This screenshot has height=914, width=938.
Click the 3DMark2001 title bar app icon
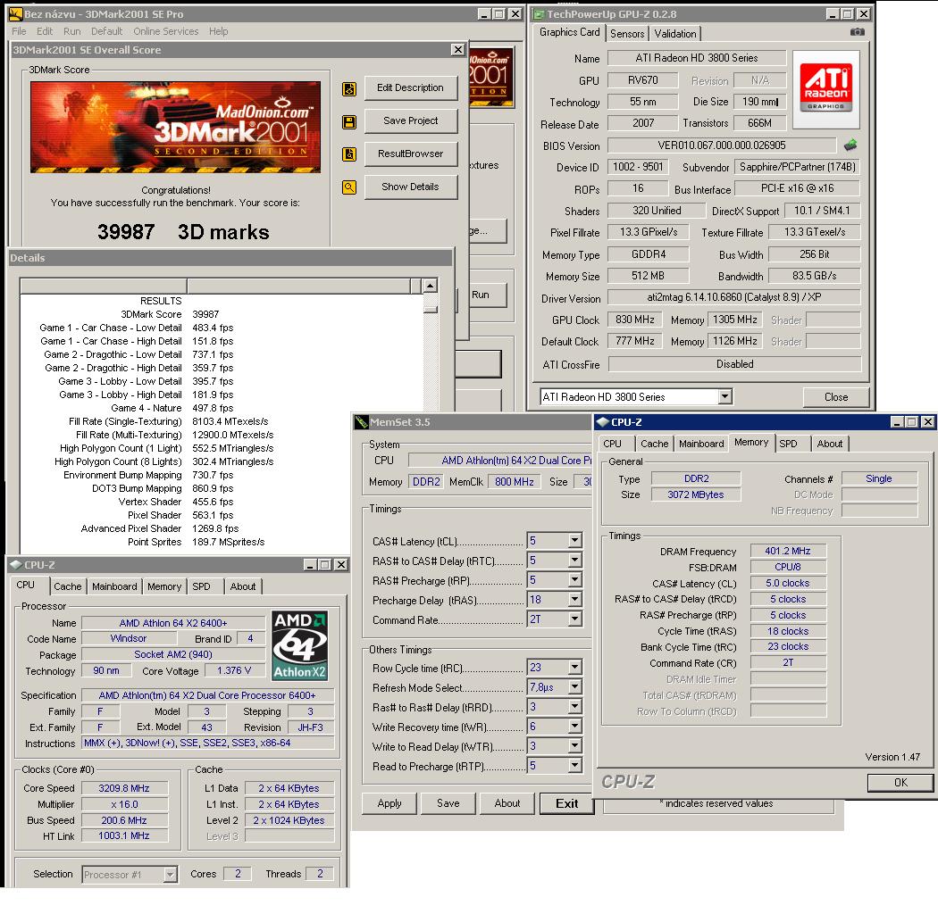[x=15, y=13]
